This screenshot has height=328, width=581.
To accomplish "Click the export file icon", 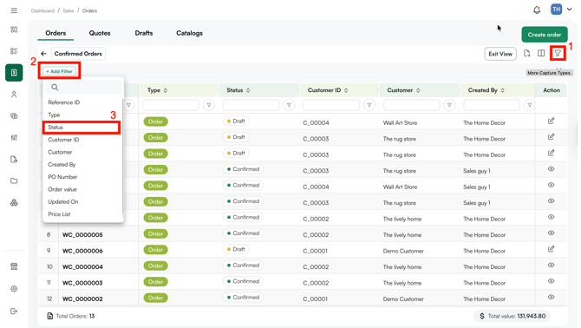I will click(527, 54).
